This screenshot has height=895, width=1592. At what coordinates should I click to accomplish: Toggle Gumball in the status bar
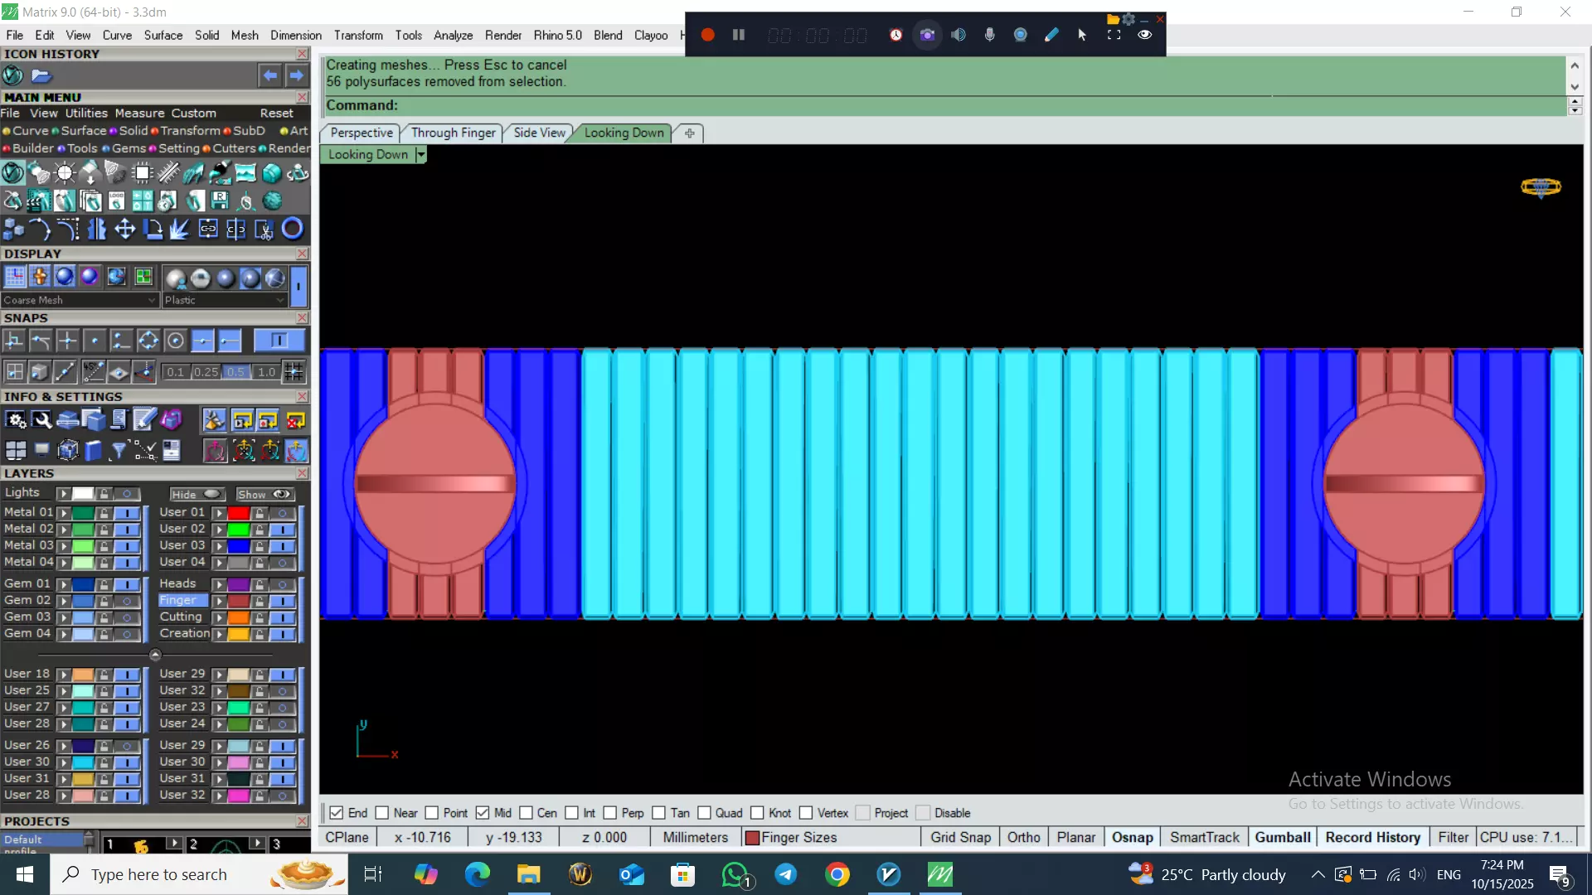[x=1282, y=837]
